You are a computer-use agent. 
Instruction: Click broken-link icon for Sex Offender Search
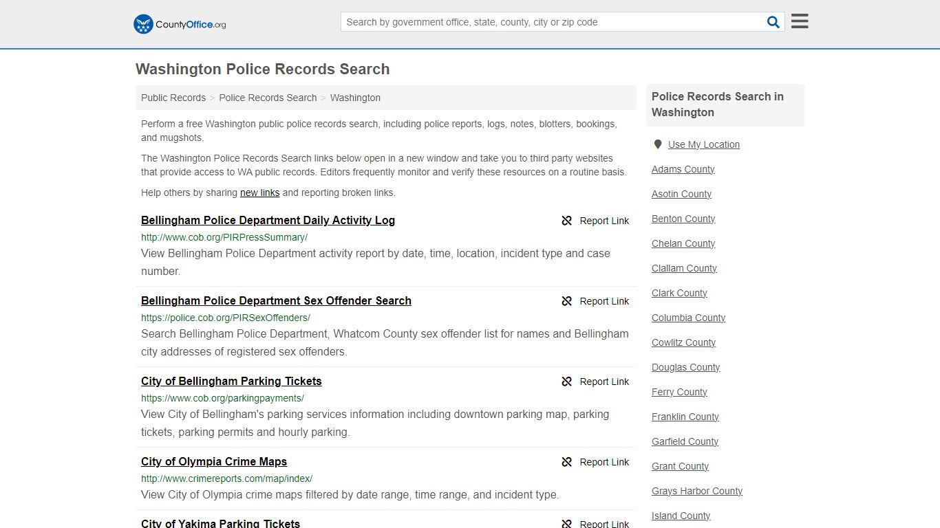point(567,301)
